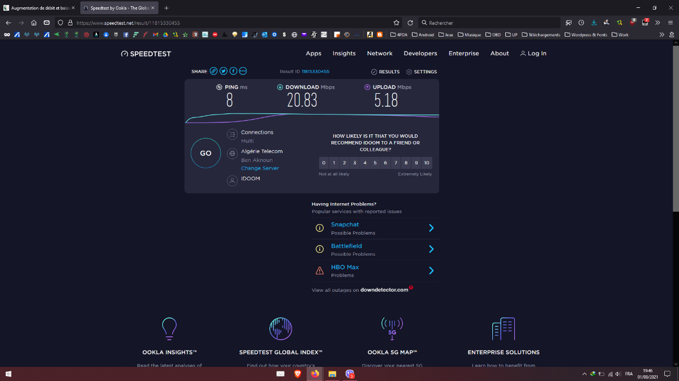Open a new browser tab
Image resolution: width=679 pixels, height=381 pixels.
166,8
